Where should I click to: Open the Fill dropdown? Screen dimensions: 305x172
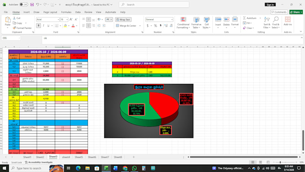pyautogui.click(x=247, y=23)
